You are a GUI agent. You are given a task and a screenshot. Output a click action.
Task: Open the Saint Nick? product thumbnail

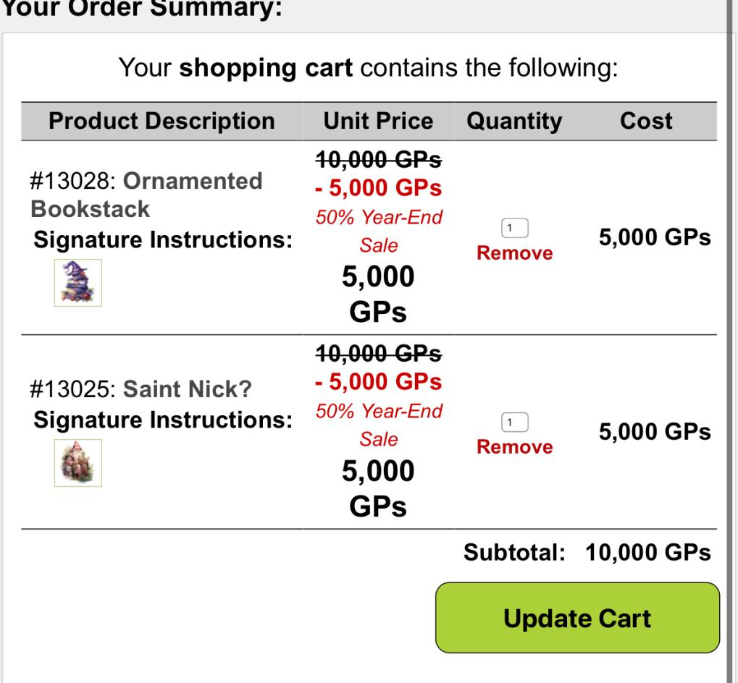(78, 463)
